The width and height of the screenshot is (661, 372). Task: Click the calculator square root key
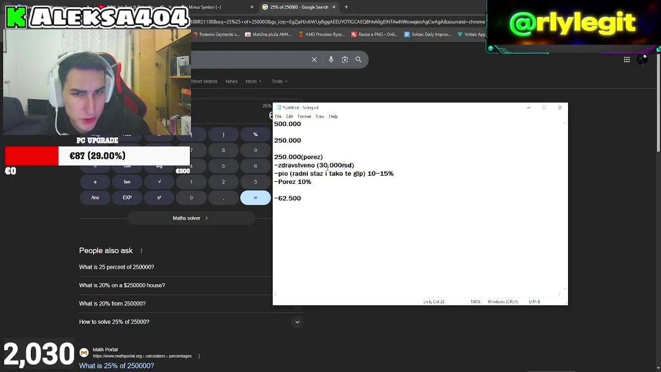coord(159,182)
